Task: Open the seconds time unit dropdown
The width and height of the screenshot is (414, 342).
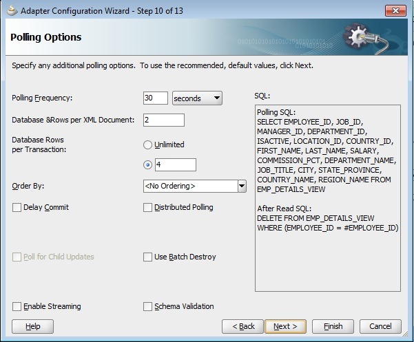Action: click(197, 98)
